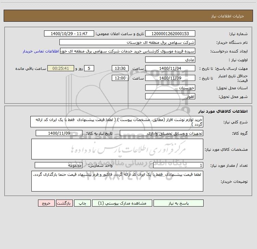Click the buyer organization name field
The image size is (257, 249).
127,42
